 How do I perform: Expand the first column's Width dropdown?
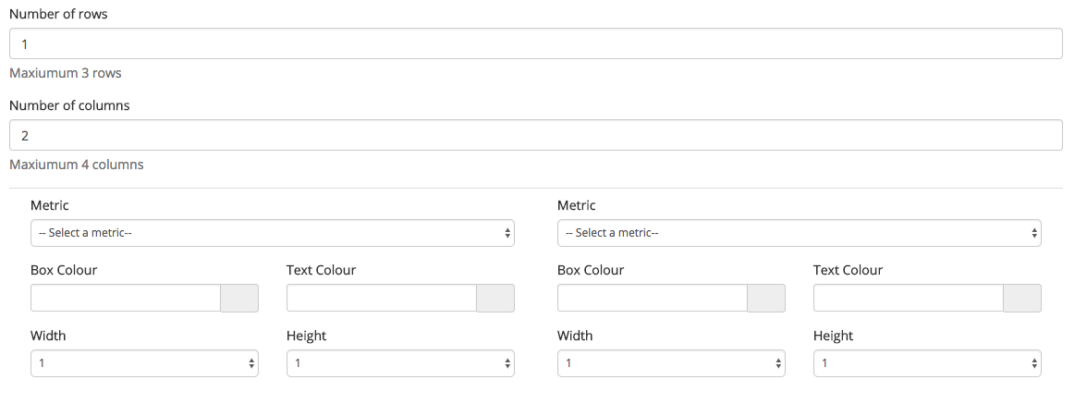(144, 363)
